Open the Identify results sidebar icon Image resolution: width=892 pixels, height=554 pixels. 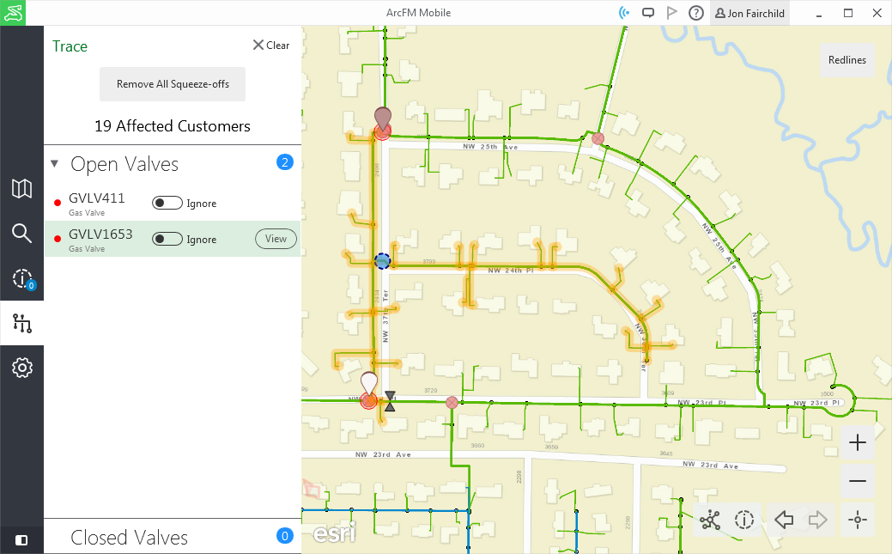pos(23,278)
